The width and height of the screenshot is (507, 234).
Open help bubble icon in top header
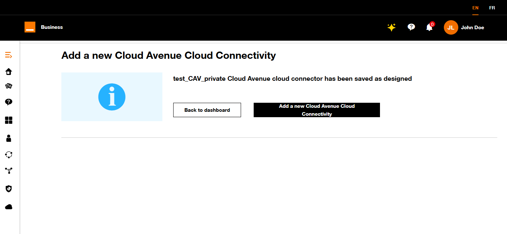pyautogui.click(x=411, y=27)
